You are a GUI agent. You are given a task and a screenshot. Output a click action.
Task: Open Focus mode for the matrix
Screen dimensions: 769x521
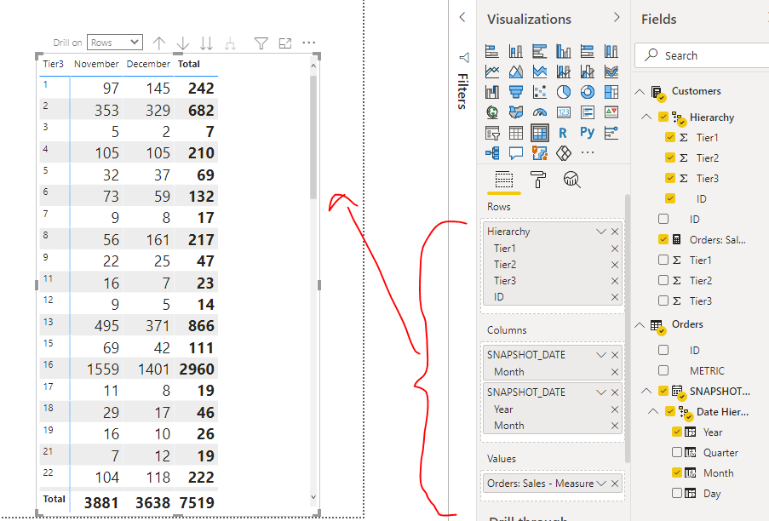(x=285, y=43)
